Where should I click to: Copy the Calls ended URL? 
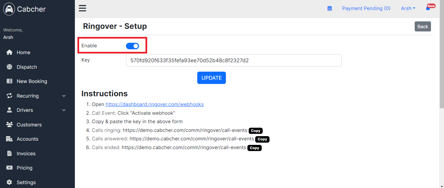click(x=255, y=148)
